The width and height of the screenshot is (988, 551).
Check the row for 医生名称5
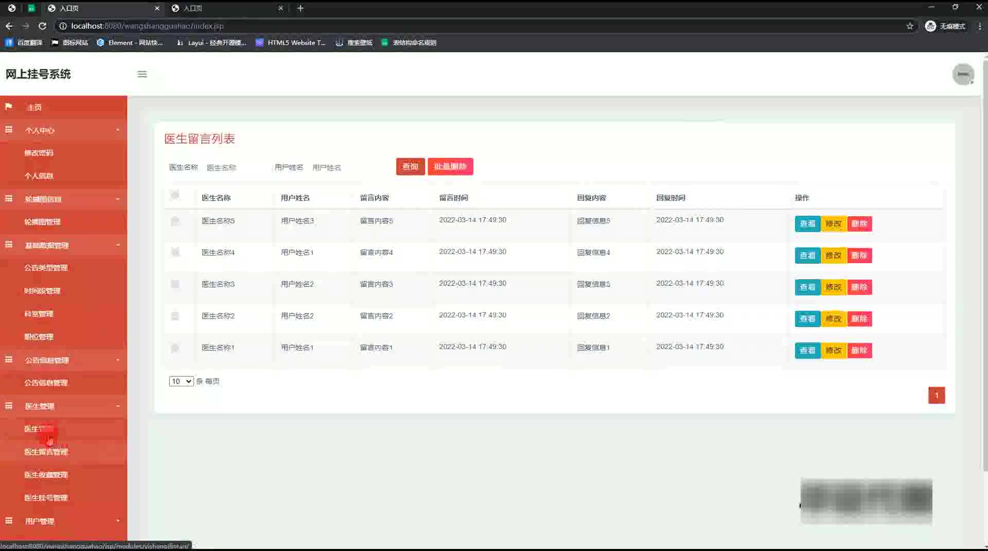pyautogui.click(x=175, y=221)
